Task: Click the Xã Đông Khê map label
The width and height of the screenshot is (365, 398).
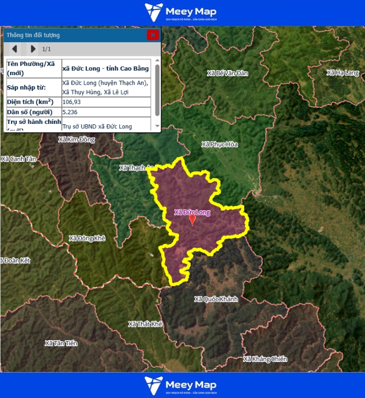Action: tap(87, 238)
